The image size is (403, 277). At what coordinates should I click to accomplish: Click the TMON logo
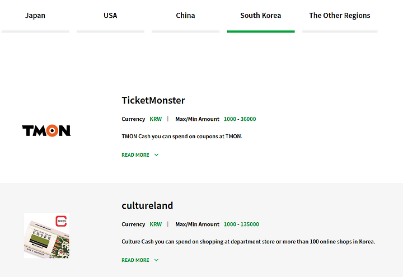[x=46, y=131]
